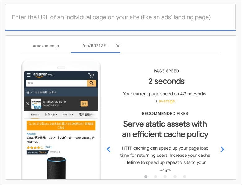The width and height of the screenshot is (242, 185).
Task: Click the Echo speaker product image
Action: pos(56,168)
